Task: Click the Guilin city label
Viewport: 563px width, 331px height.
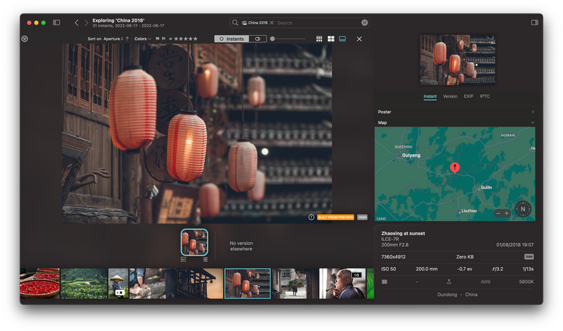Action: [486, 188]
